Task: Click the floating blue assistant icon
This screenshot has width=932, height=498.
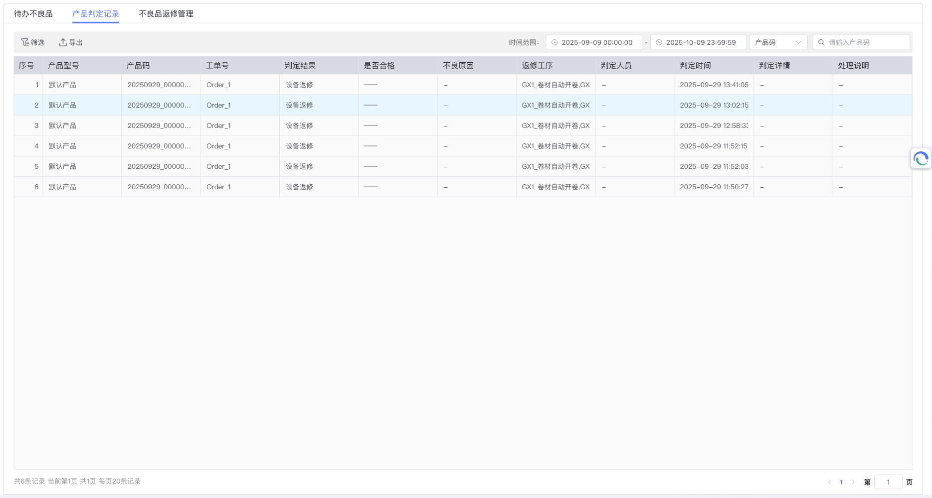Action: coord(921,159)
